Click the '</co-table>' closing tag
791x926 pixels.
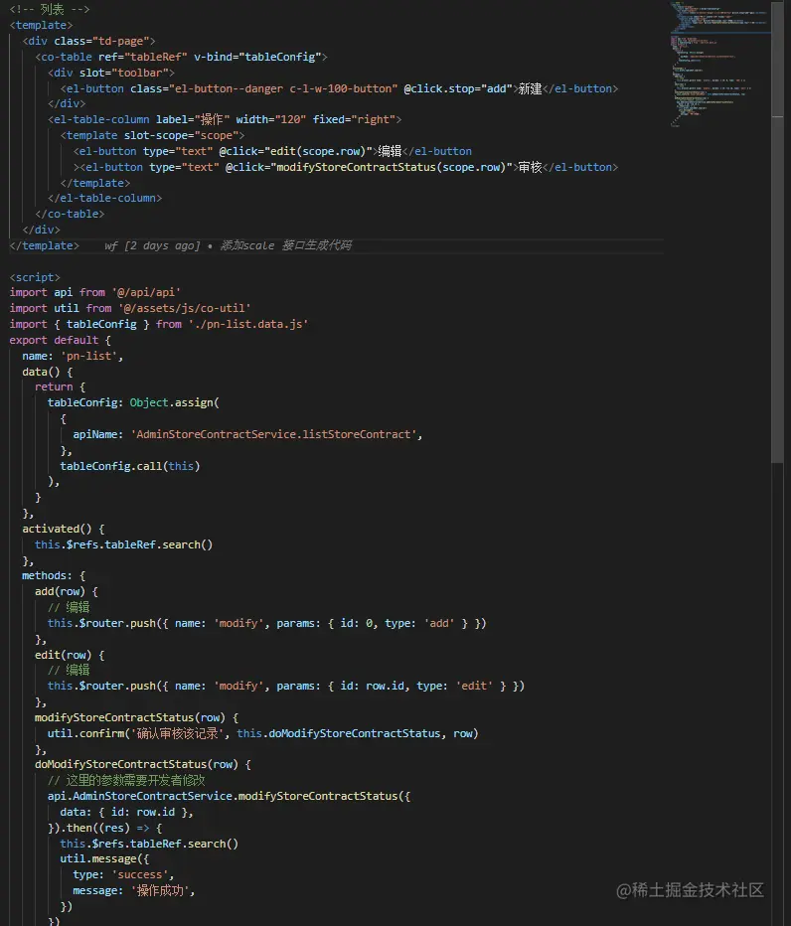70,215
